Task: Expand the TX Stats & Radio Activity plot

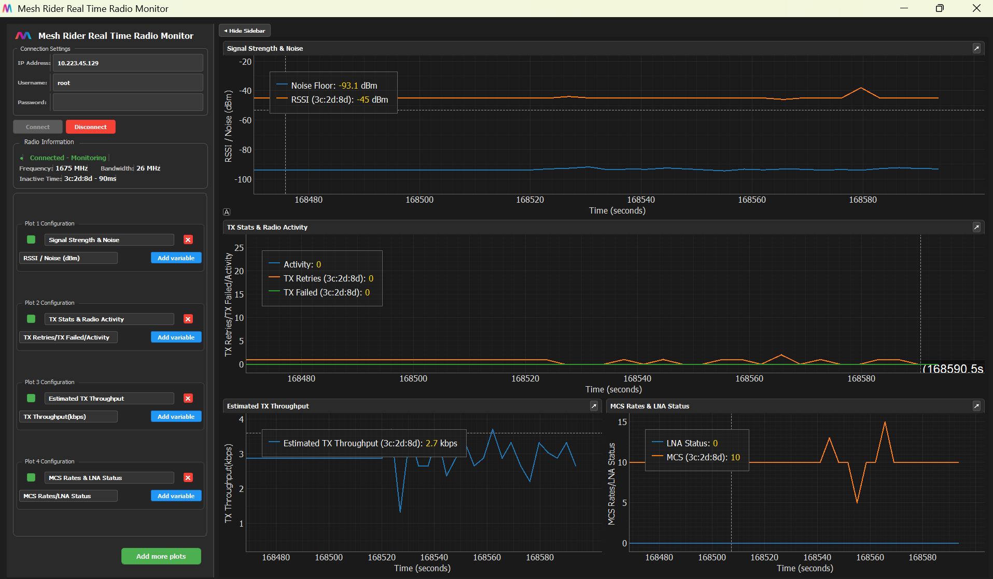Action: pos(976,227)
